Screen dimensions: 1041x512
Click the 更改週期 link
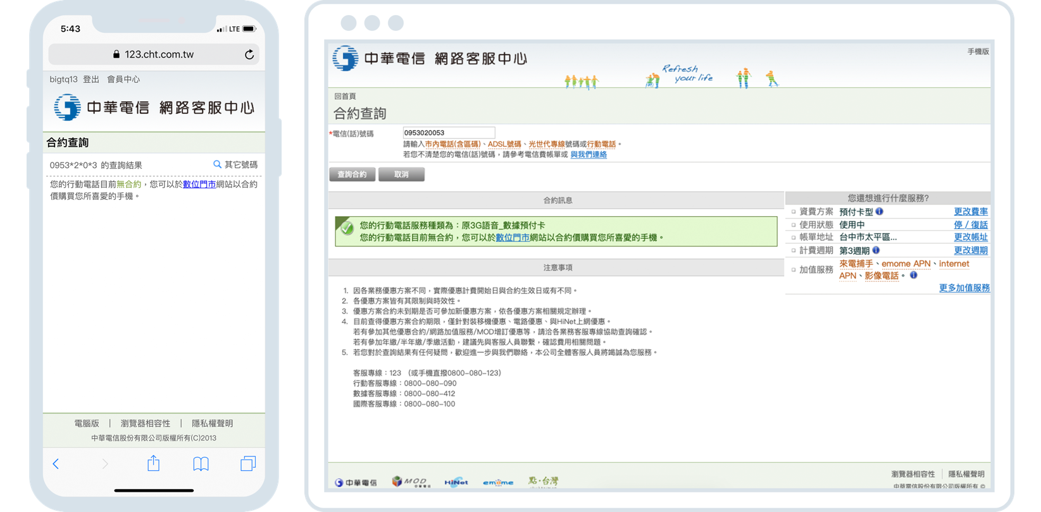point(971,250)
